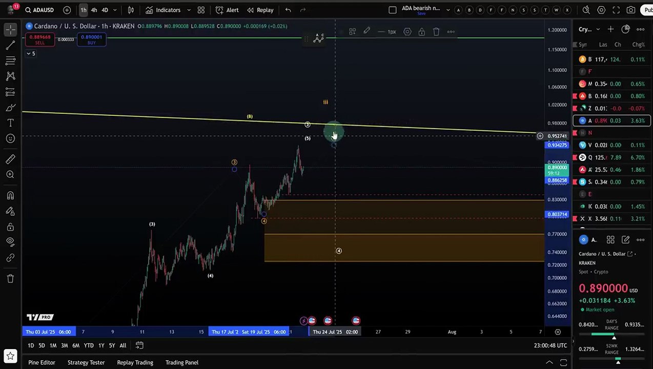Lock selected drawing via floating toolbar
Viewport: 653px width, 369px height.
(x=421, y=32)
